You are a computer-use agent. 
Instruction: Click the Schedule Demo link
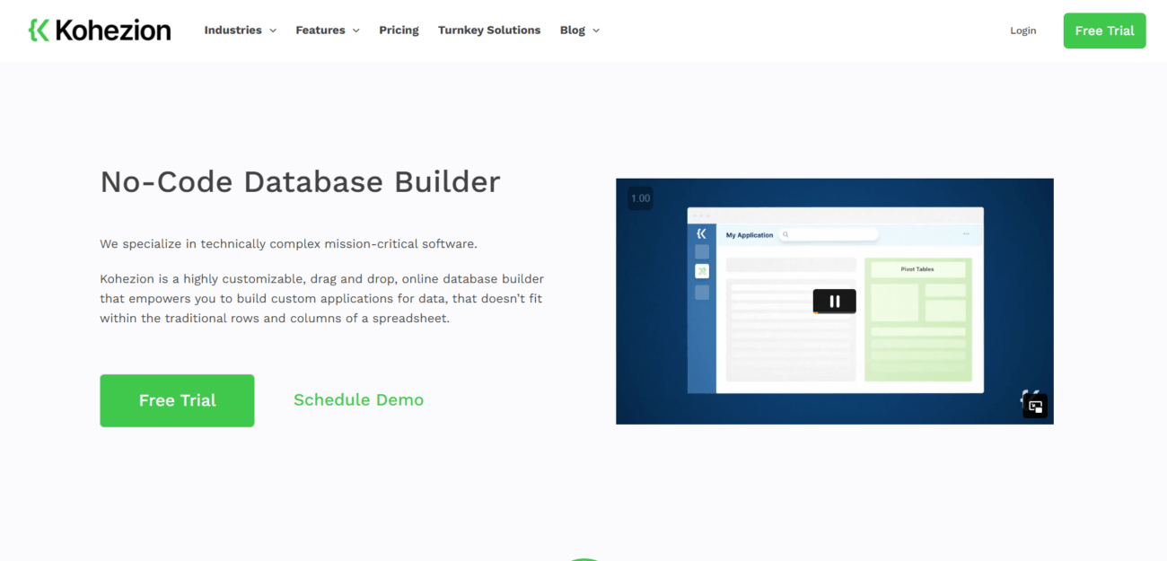(x=358, y=400)
